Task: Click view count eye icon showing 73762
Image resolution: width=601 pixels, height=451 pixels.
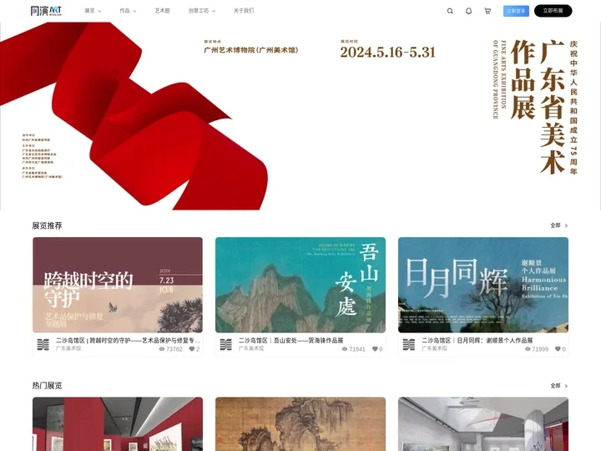Action: coord(162,349)
